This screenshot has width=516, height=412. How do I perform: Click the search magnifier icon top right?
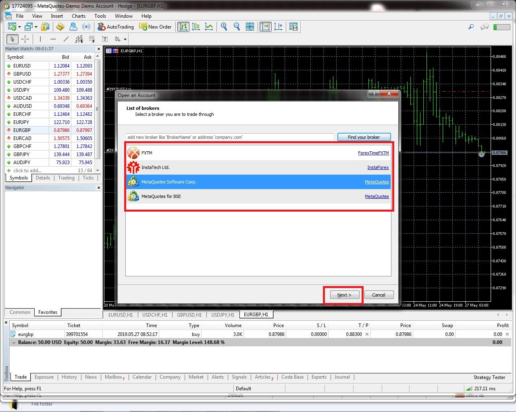471,27
